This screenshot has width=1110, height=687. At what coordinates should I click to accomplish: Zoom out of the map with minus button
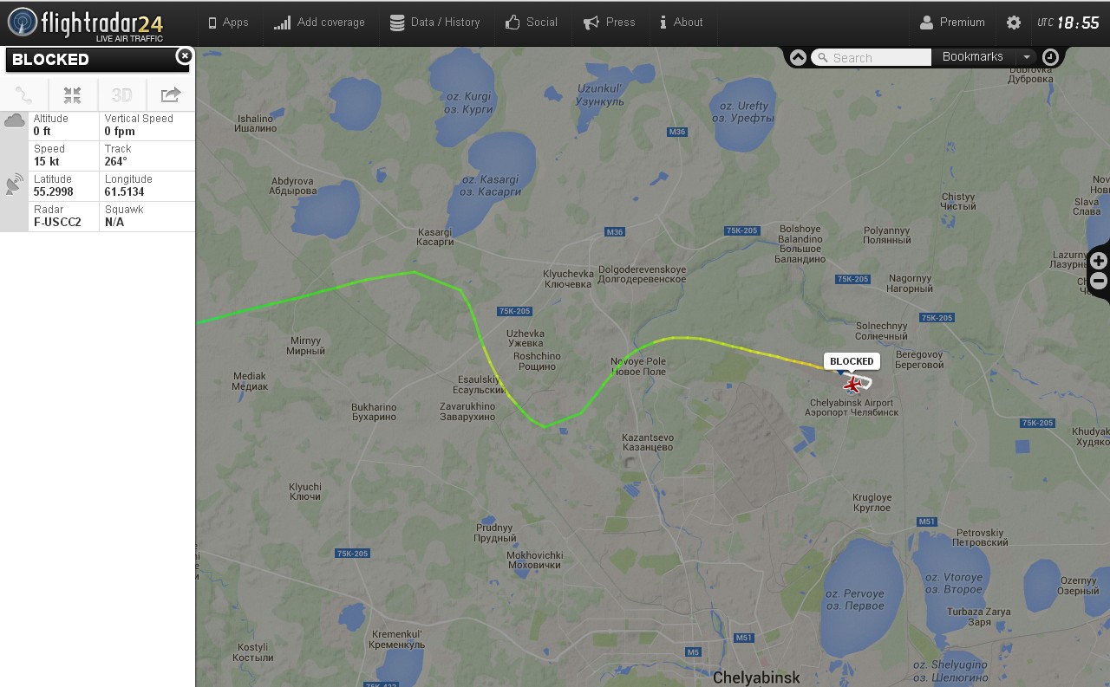[1099, 281]
